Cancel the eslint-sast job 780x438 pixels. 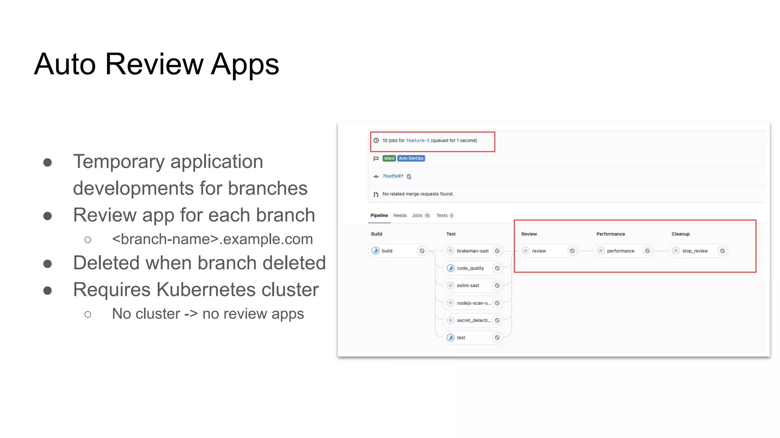pyautogui.click(x=497, y=286)
